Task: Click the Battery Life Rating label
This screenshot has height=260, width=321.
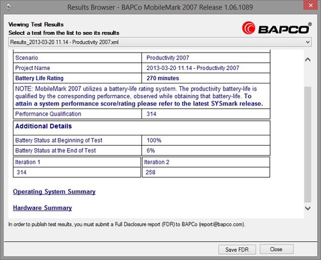Action: coord(39,78)
